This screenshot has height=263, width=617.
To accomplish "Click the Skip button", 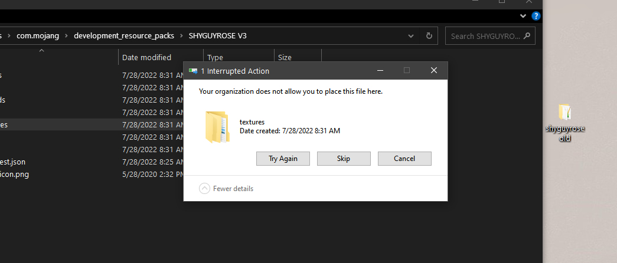I will [x=344, y=159].
